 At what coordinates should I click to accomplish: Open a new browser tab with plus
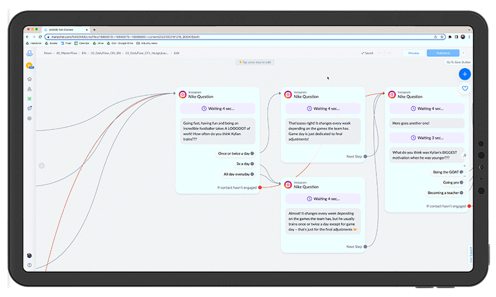click(94, 30)
